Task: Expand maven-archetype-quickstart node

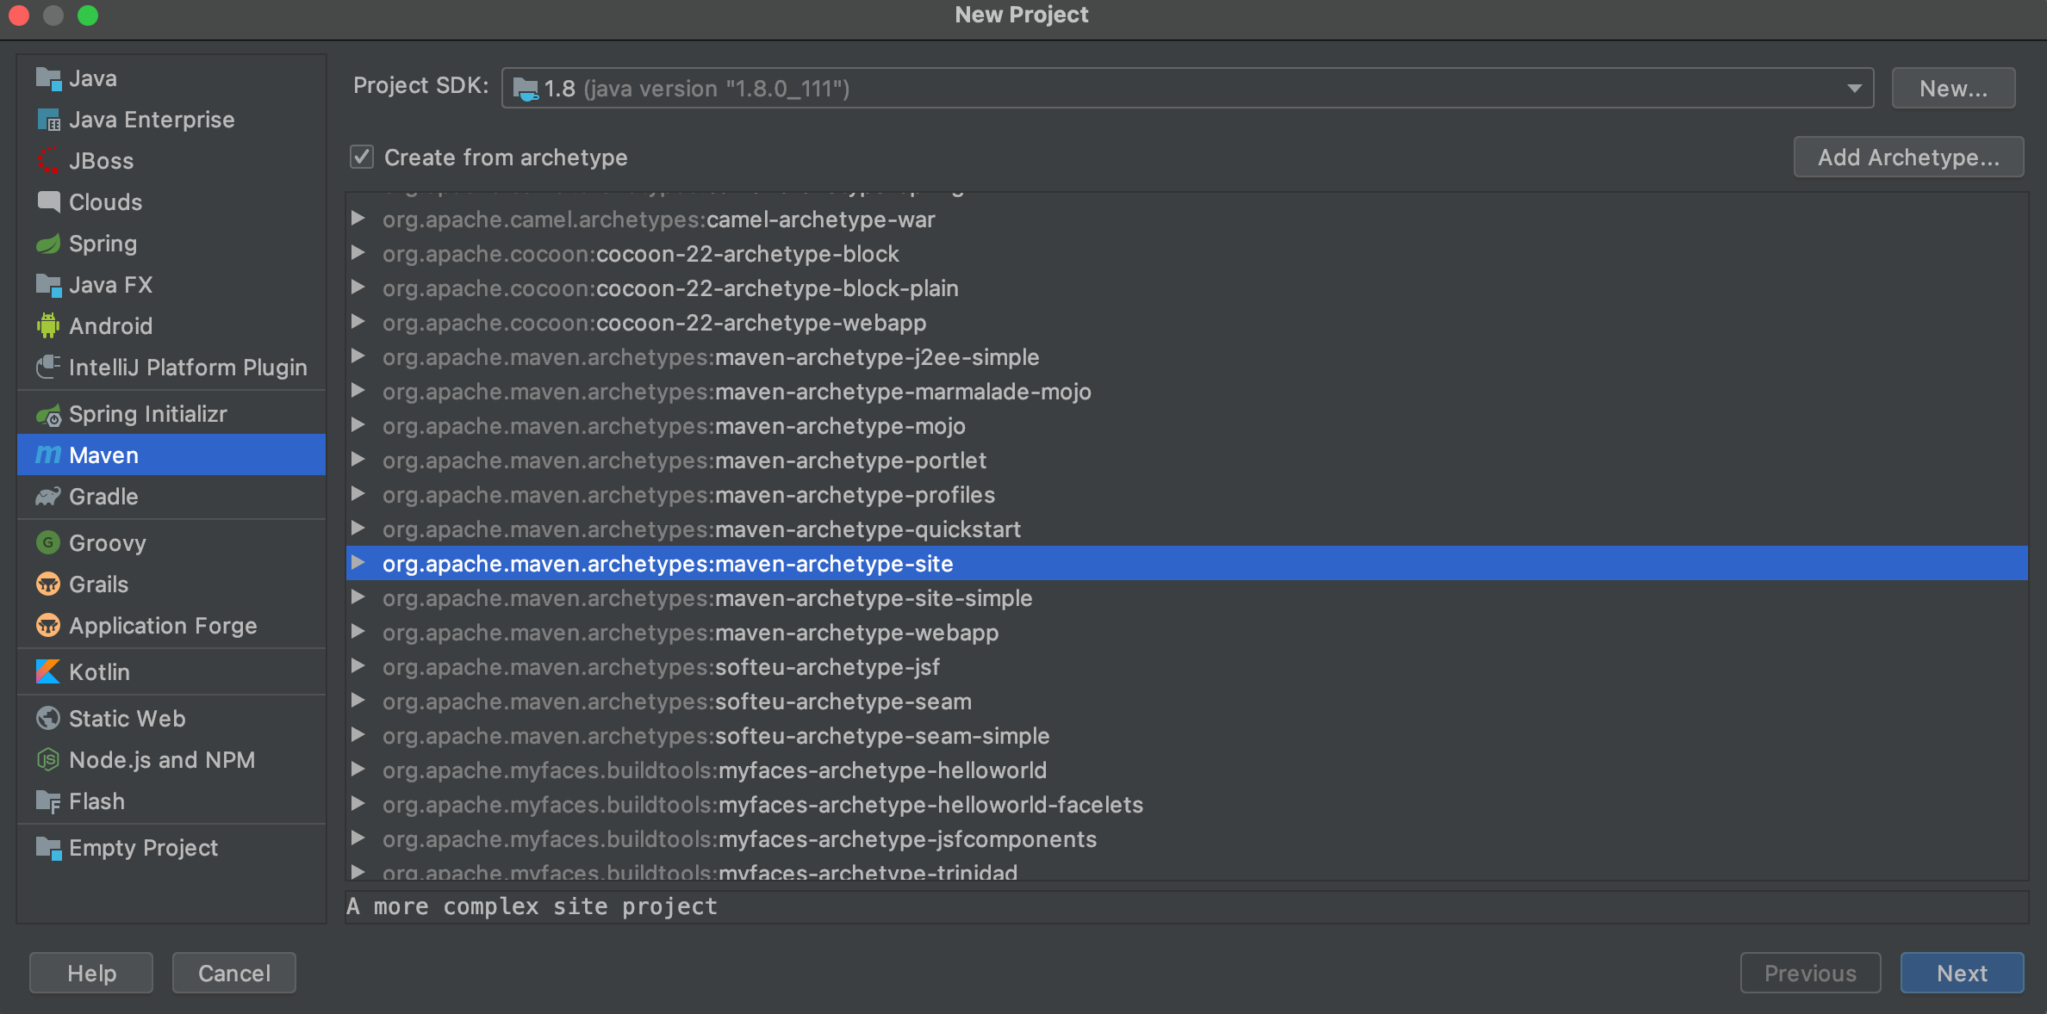Action: coord(358,529)
